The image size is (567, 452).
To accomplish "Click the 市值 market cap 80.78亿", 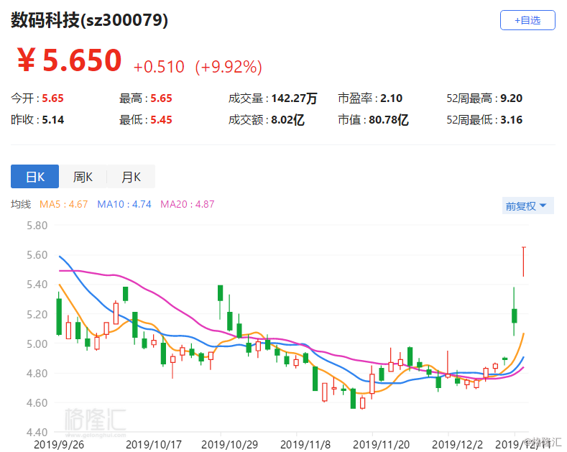I will click(388, 120).
